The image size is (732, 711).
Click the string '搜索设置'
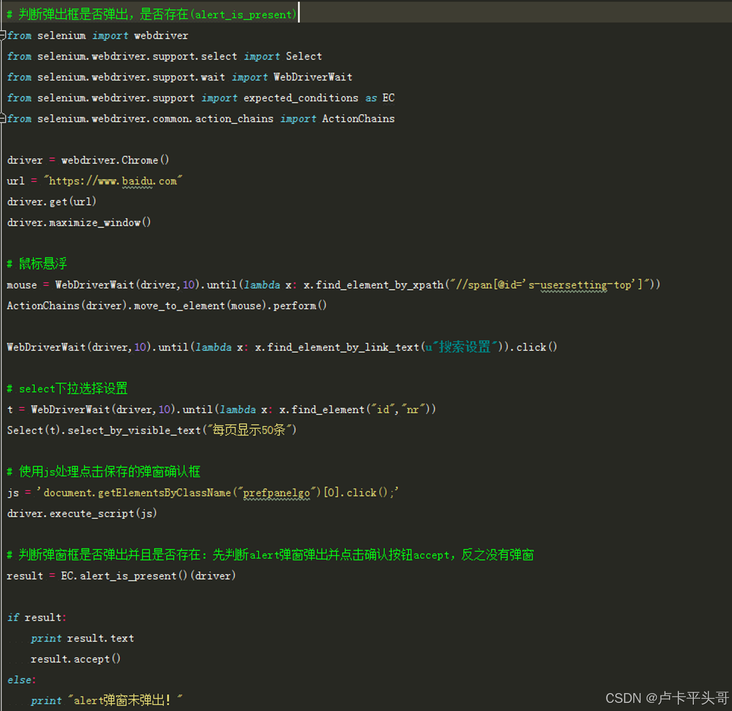tap(465, 347)
